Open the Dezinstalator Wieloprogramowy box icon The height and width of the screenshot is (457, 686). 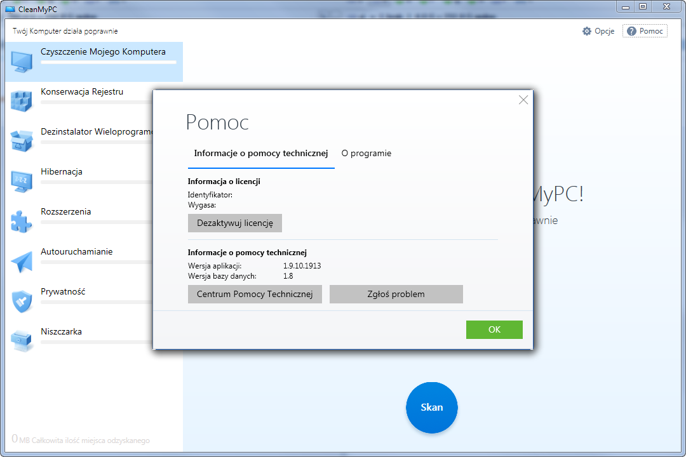tap(22, 141)
